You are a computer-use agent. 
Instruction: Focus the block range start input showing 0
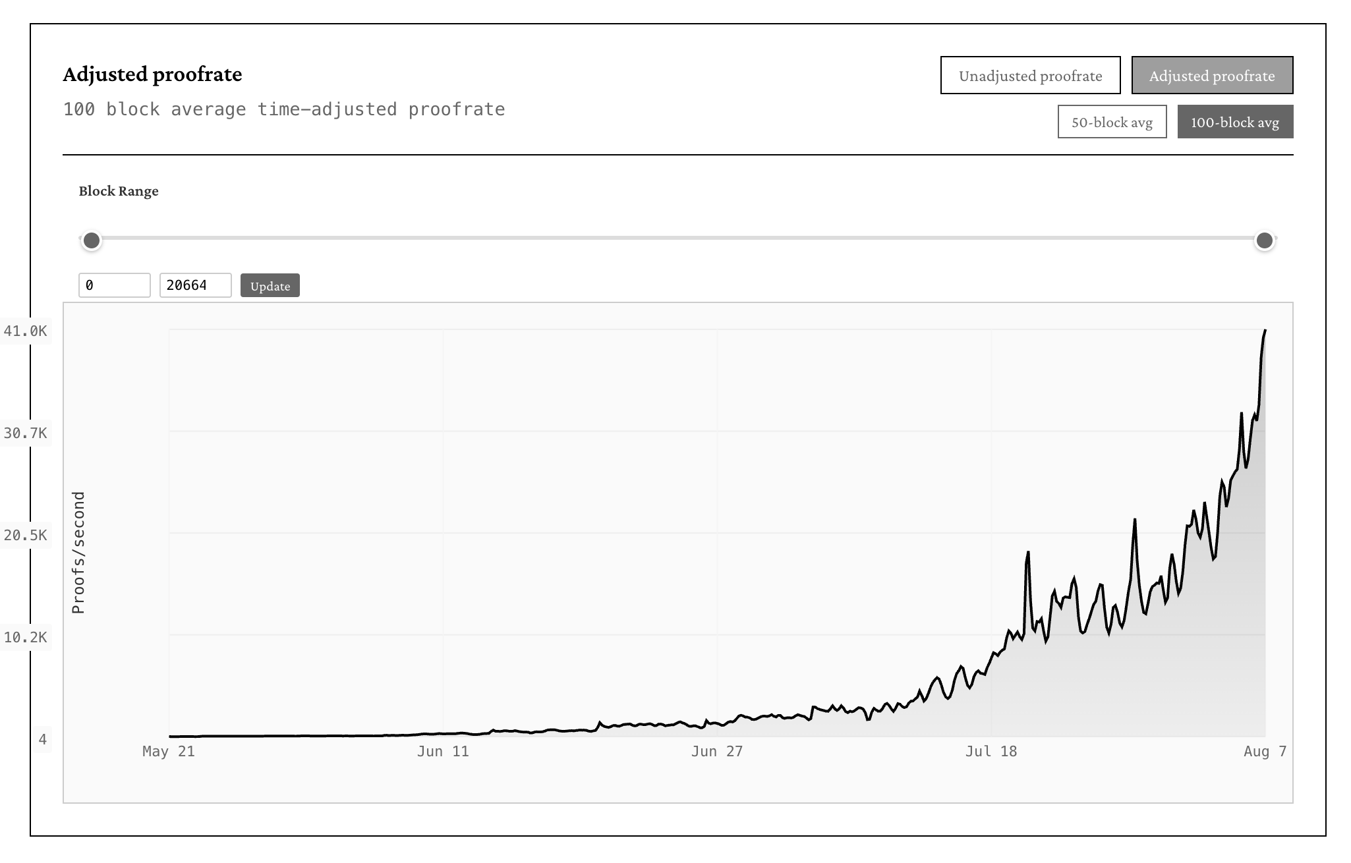point(115,285)
